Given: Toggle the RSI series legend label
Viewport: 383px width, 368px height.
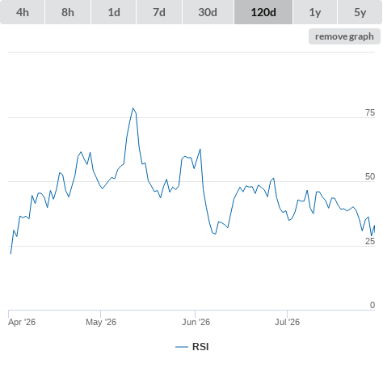Looking at the screenshot, I should tap(200, 347).
